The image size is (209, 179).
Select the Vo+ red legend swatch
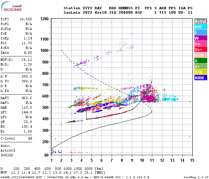point(201,50)
